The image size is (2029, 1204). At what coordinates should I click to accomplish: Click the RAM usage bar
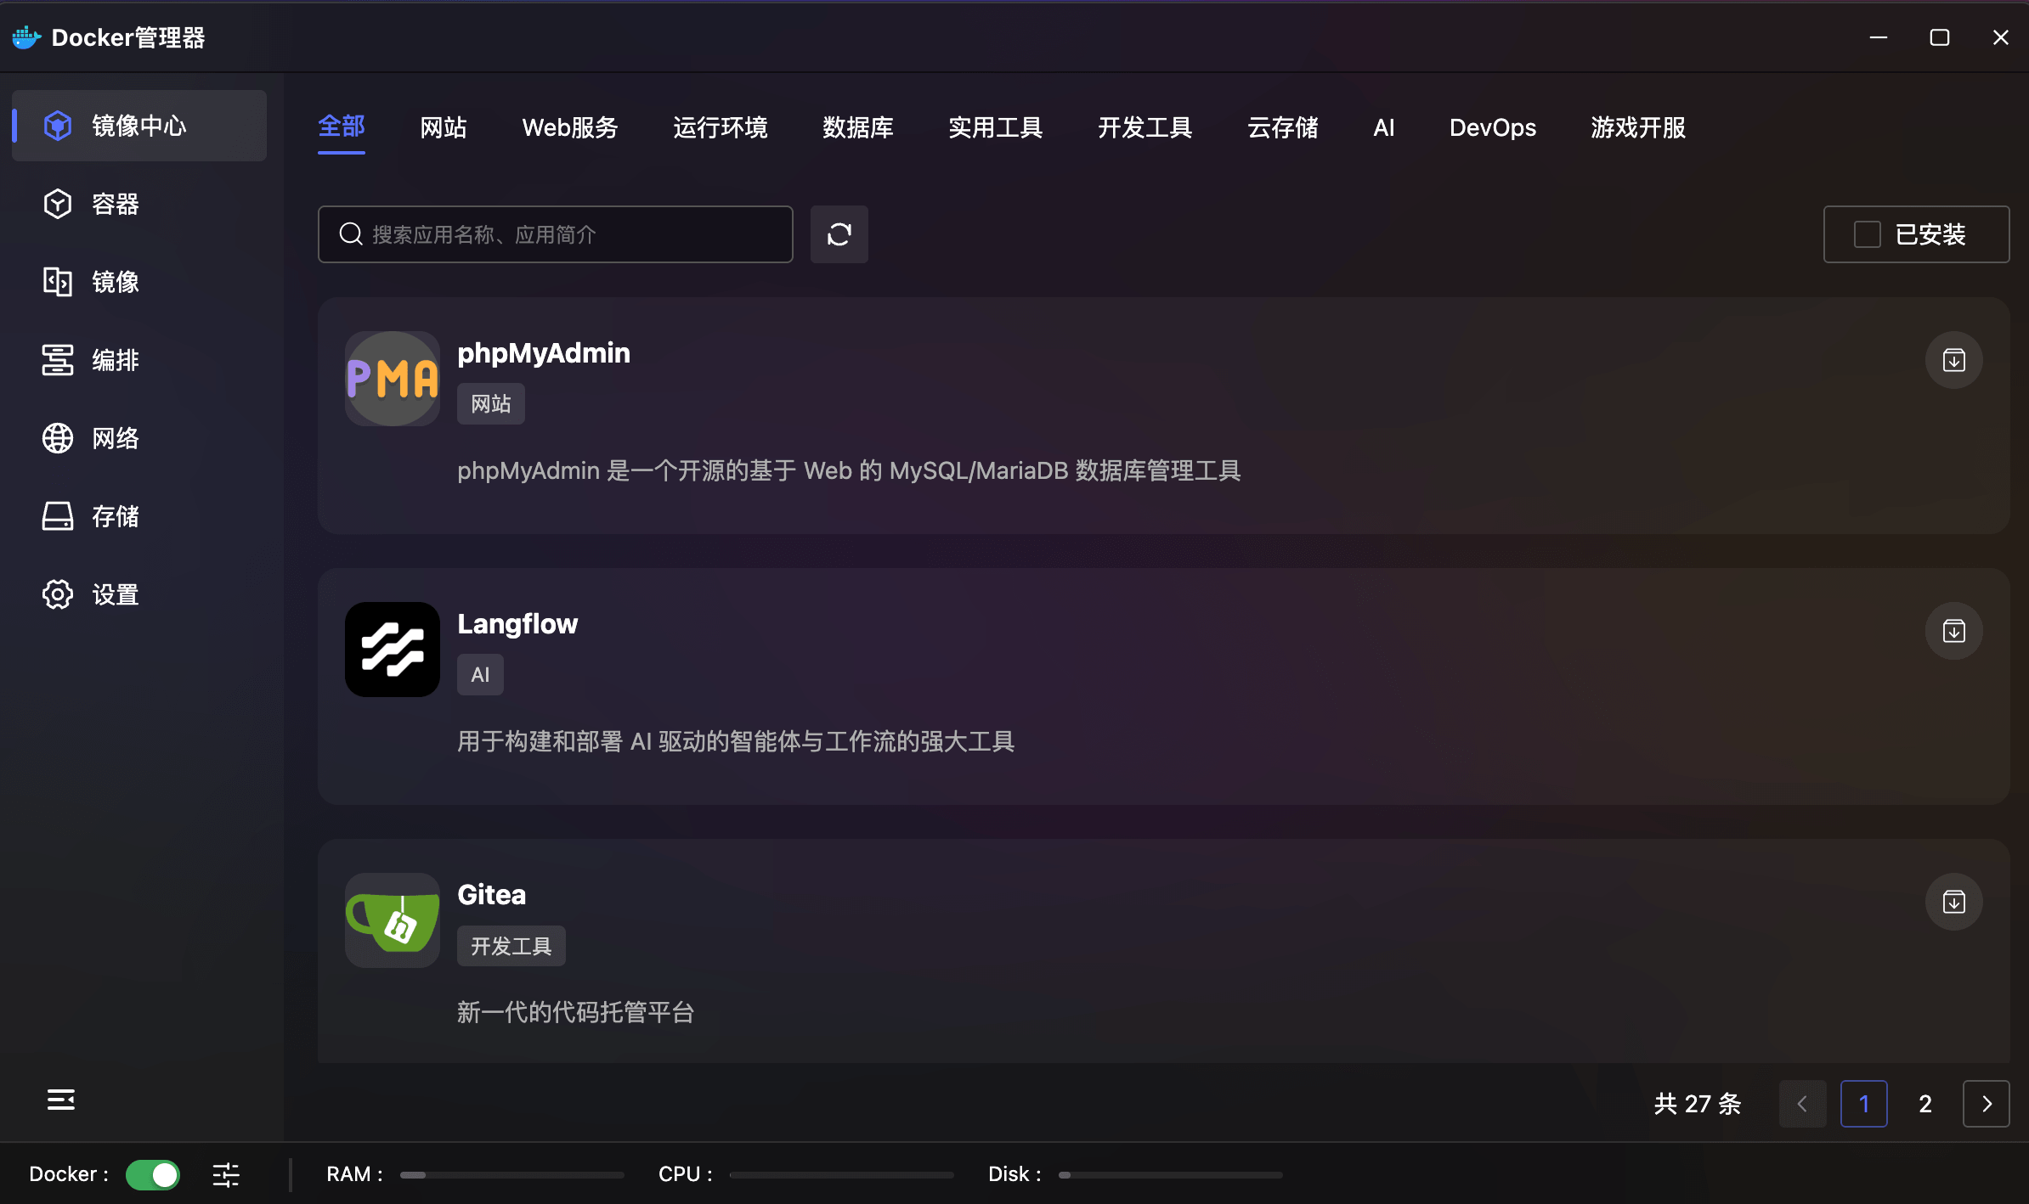pos(512,1175)
